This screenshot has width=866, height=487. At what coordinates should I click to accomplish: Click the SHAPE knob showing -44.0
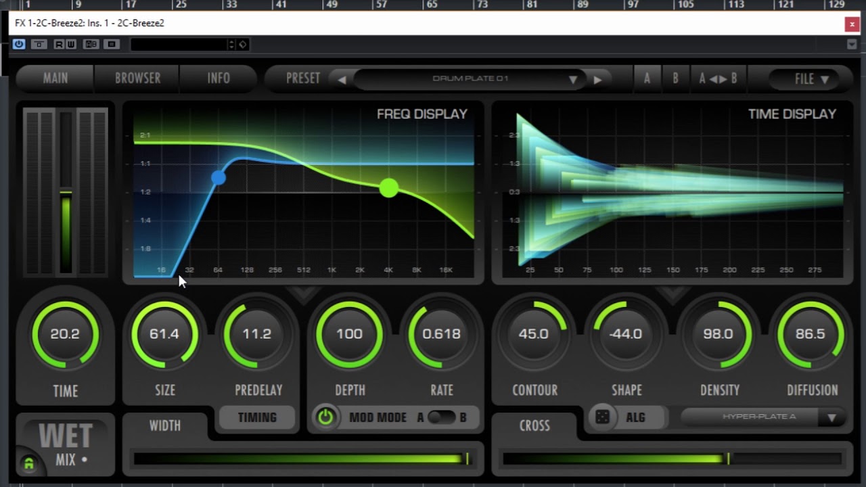(626, 334)
